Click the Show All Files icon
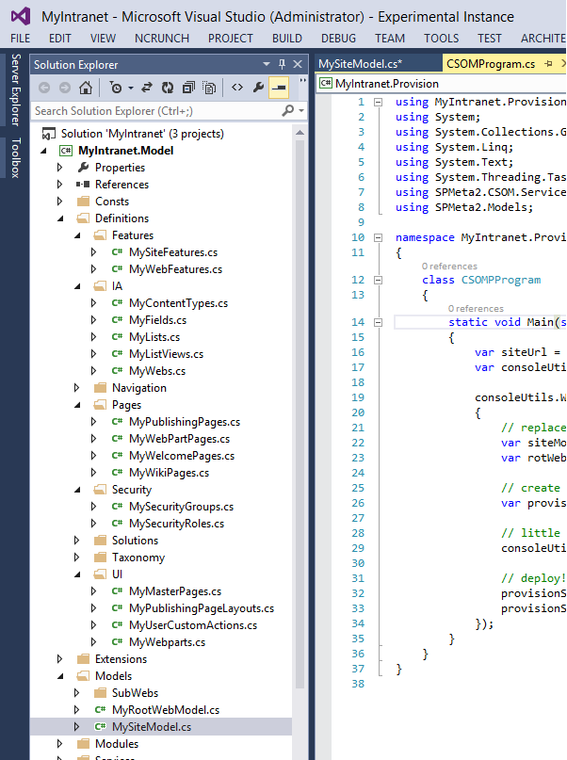The width and height of the screenshot is (567, 760). pos(209,88)
